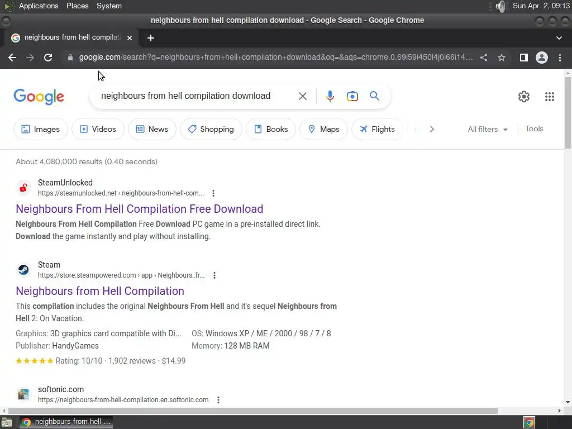The height and width of the screenshot is (429, 572).
Task: Click the scroll down arrow
Action: (568, 402)
